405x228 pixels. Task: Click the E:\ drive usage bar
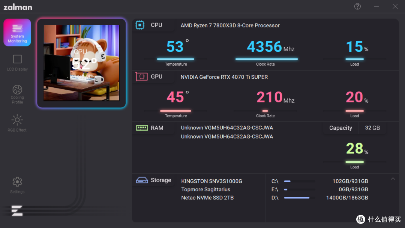(300, 189)
